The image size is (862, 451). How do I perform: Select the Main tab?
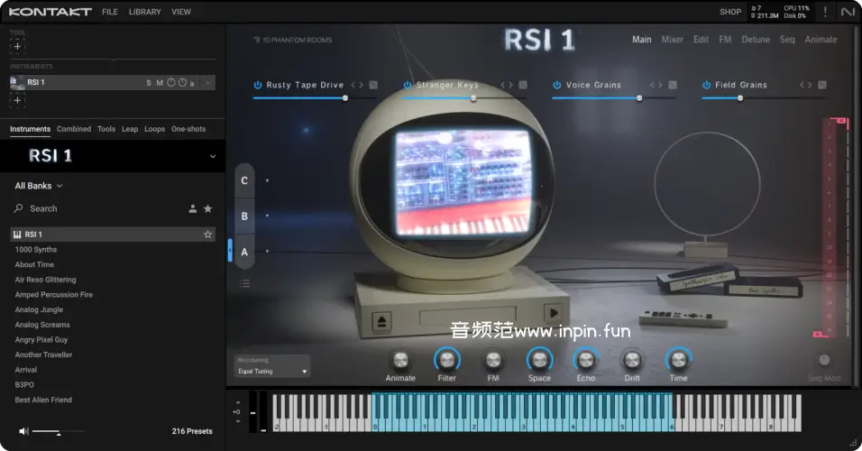point(642,40)
